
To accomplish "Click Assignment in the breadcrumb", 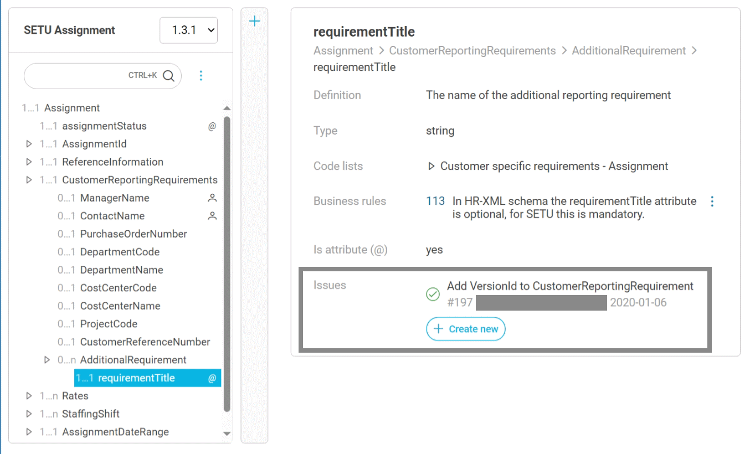I will click(x=343, y=51).
